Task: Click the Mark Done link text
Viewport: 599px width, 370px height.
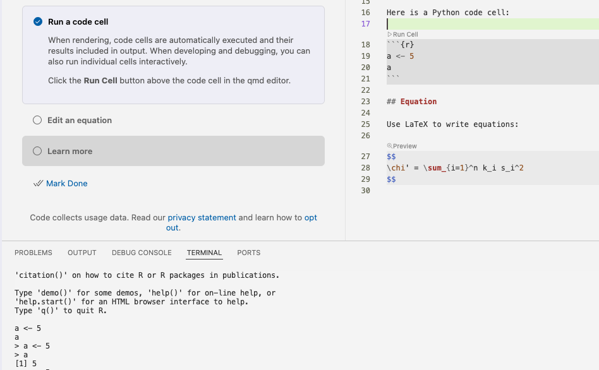Action: [x=67, y=184]
